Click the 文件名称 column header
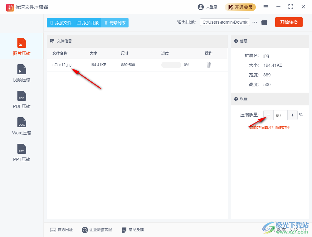 [60, 53]
